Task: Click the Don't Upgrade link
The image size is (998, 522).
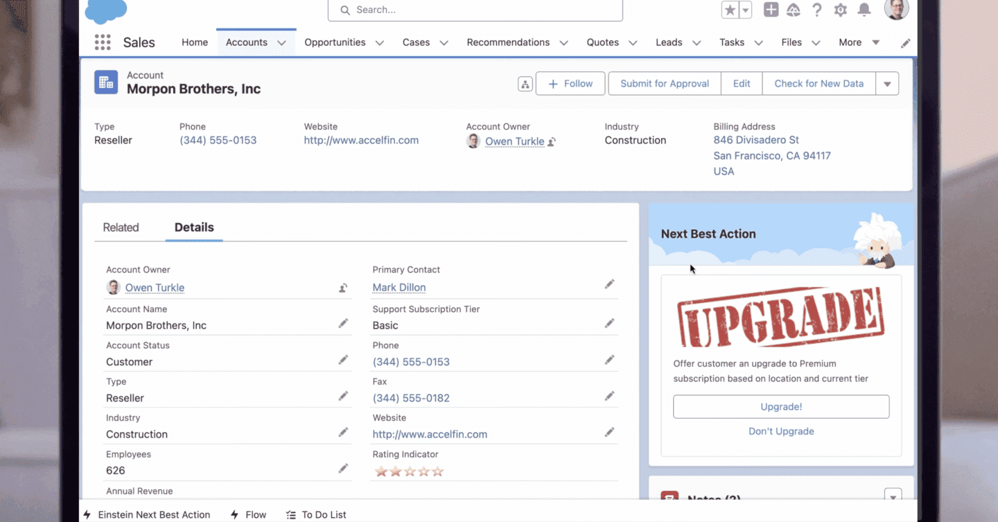Action: pyautogui.click(x=781, y=431)
